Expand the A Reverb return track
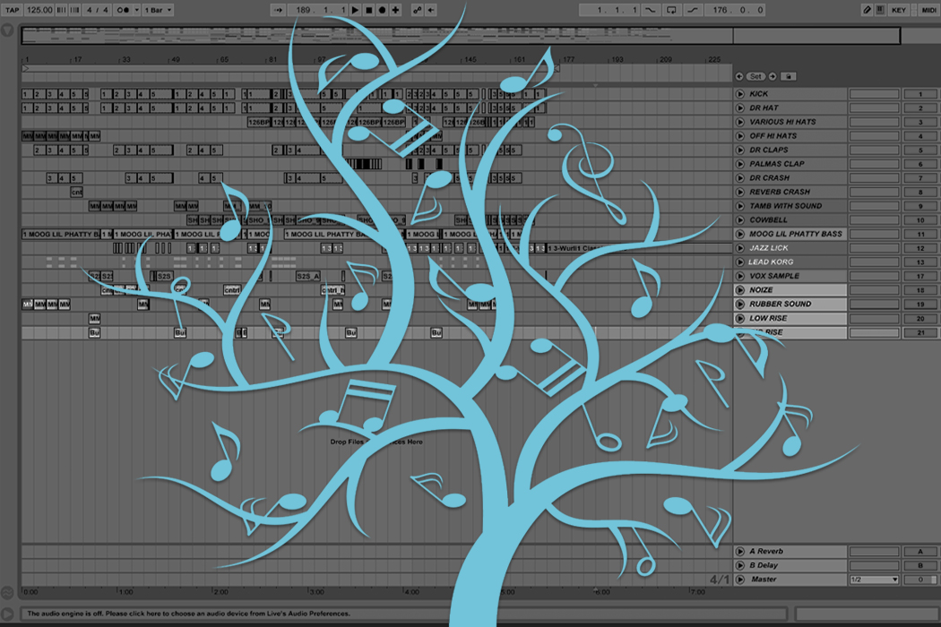 738,551
